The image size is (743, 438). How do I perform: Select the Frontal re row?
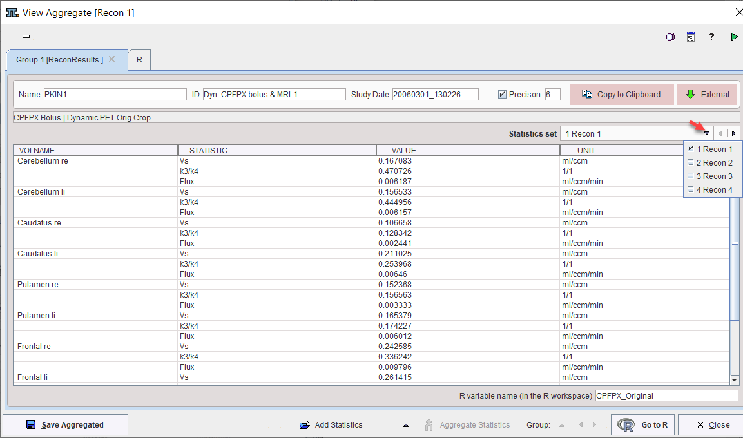(x=371, y=347)
